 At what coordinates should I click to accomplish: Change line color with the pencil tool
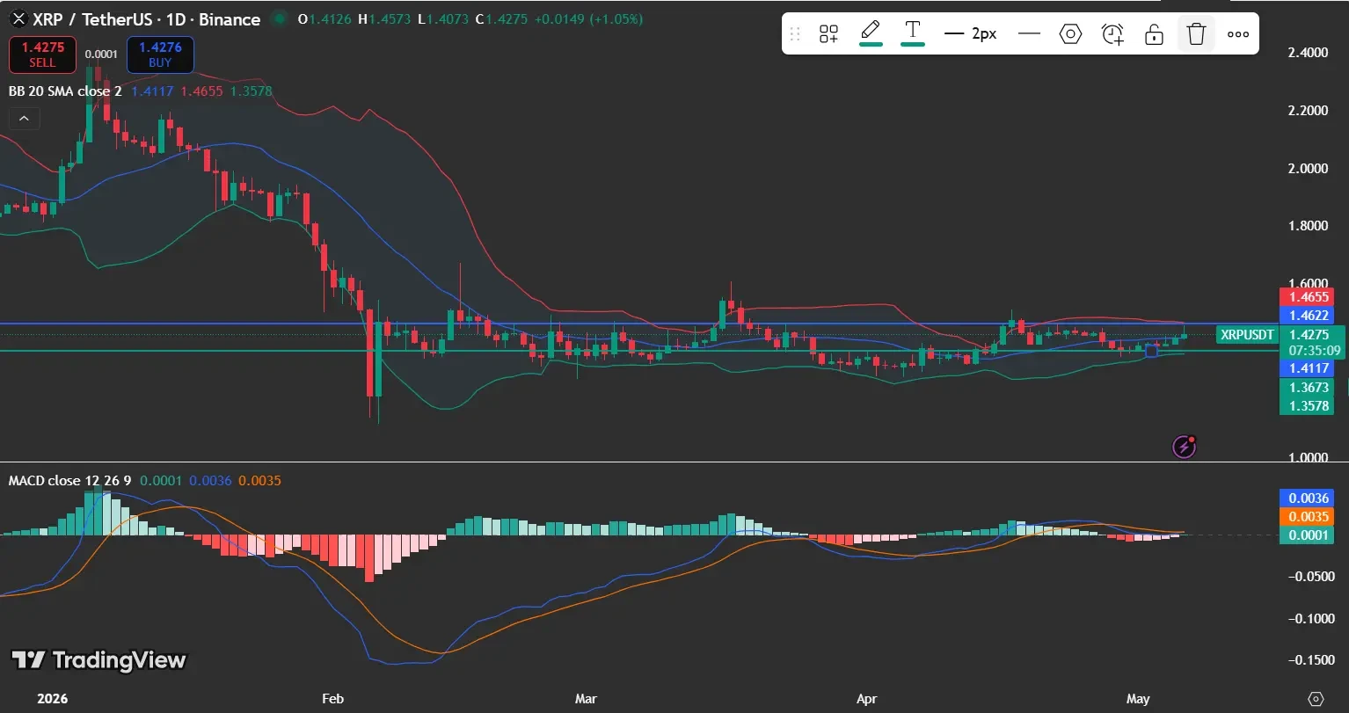(871, 33)
